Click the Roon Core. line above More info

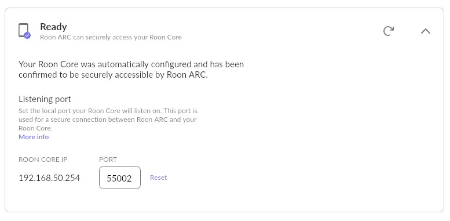coord(35,128)
